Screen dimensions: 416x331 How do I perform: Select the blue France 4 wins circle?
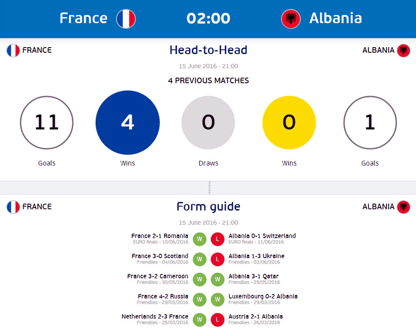click(128, 123)
